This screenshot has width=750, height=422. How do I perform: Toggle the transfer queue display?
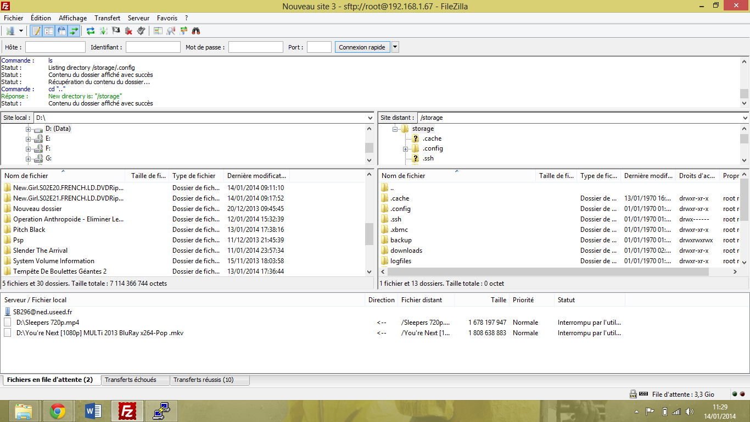pyautogui.click(x=74, y=31)
